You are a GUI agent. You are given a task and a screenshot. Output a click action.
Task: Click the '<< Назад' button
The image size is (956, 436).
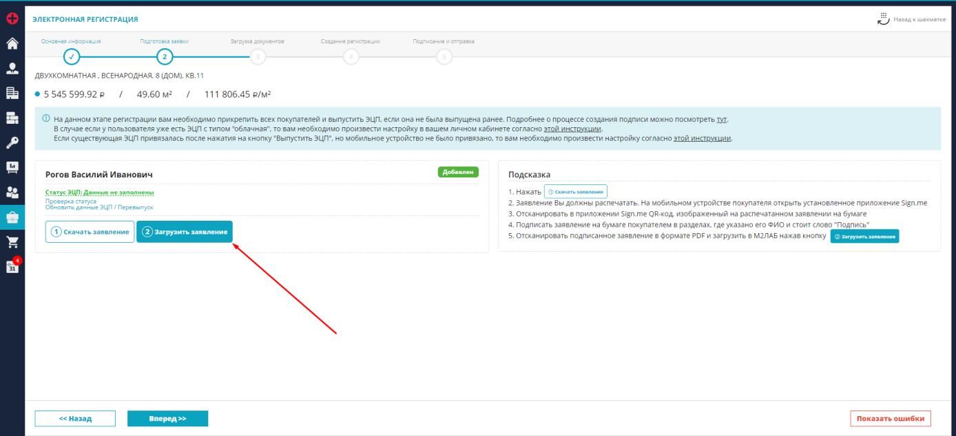[76, 418]
